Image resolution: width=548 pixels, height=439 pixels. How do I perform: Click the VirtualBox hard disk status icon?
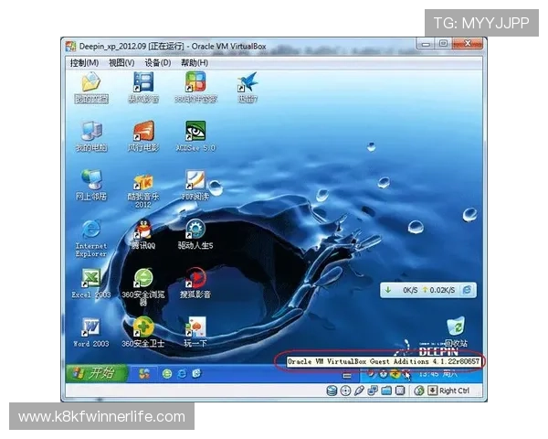tap(333, 391)
